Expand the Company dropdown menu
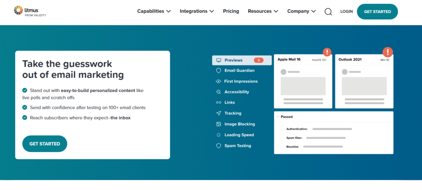 click(x=301, y=11)
